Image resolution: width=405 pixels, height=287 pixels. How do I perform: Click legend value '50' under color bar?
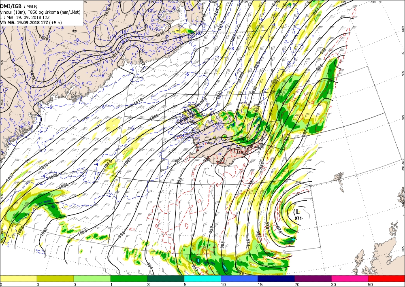pyautogui.click(x=371, y=285)
